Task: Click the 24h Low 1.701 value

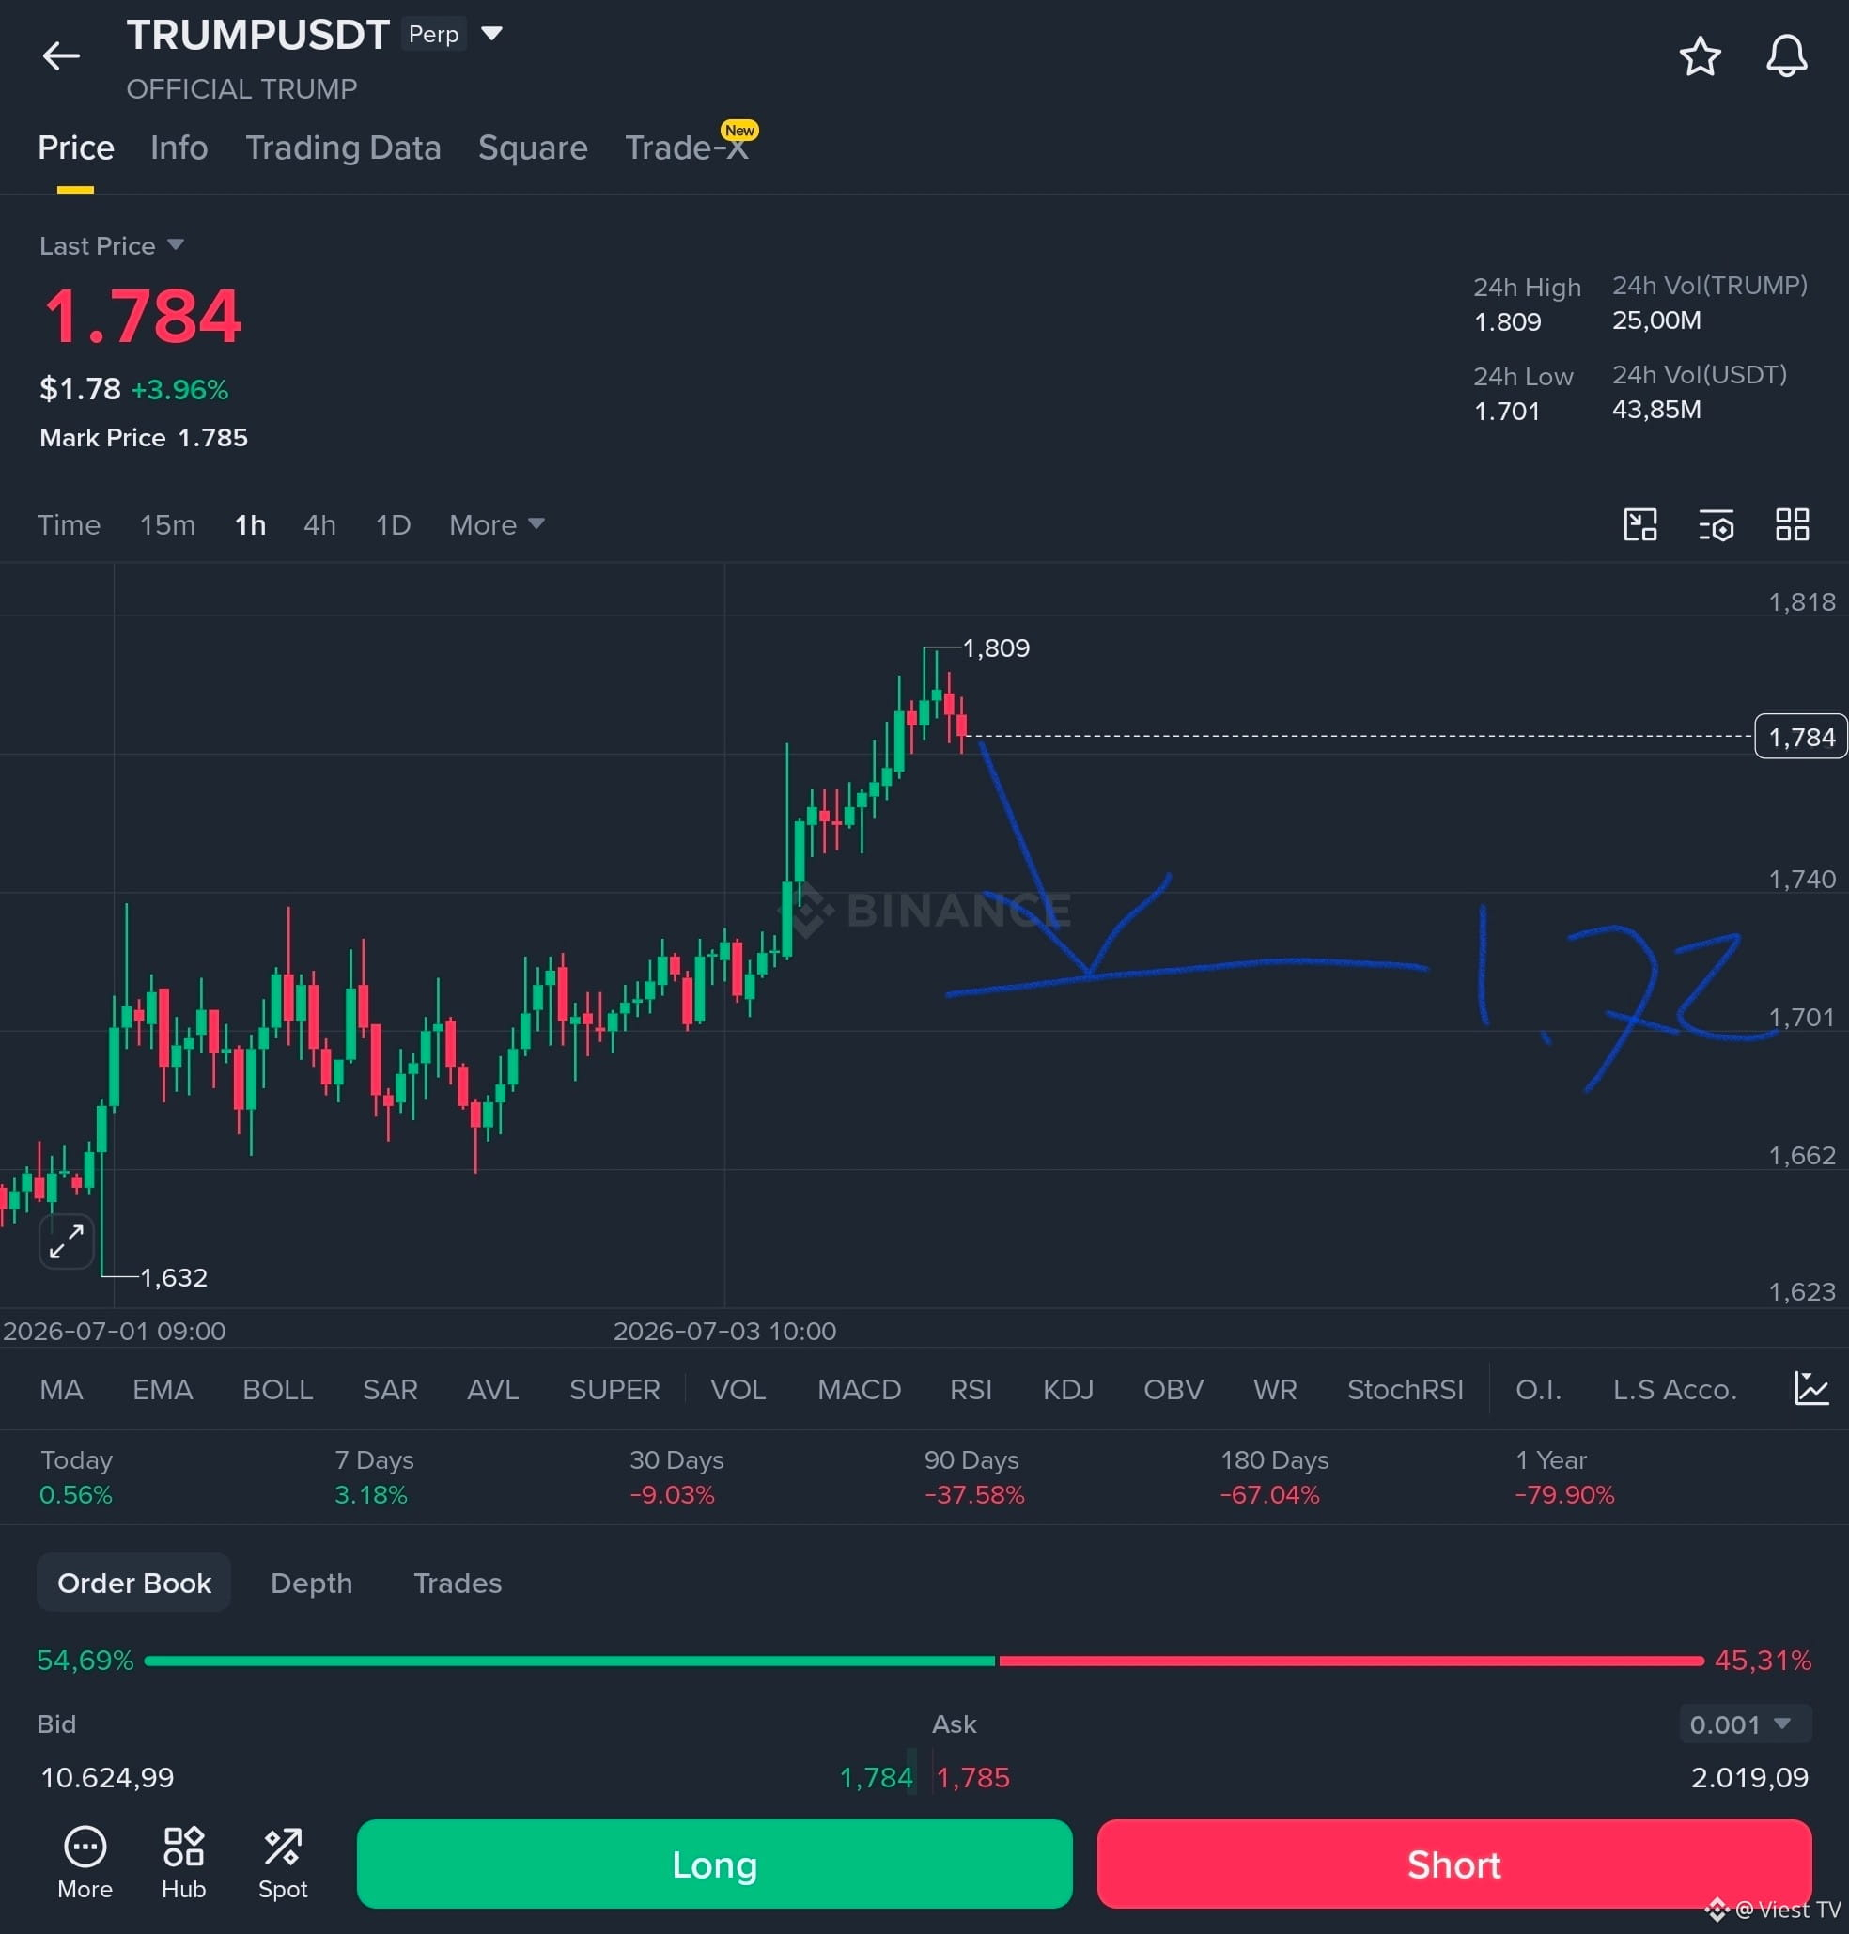Action: [1506, 411]
